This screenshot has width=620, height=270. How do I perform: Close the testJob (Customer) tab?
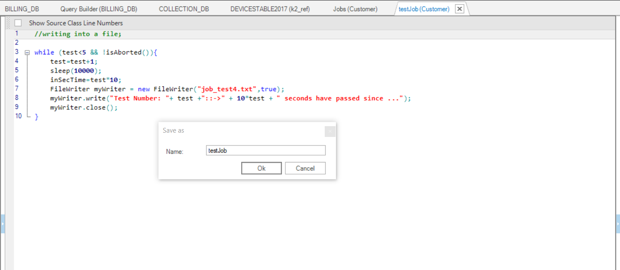tap(459, 9)
